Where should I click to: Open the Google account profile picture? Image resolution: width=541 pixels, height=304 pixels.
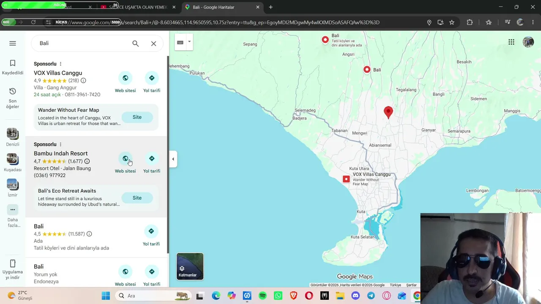pyautogui.click(x=528, y=42)
